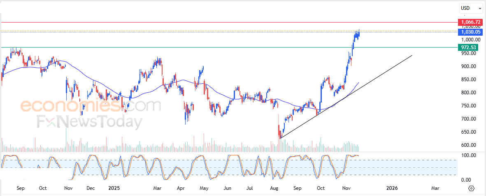Click the Jun label on time axis
This screenshot has height=196, width=486.
click(x=228, y=188)
